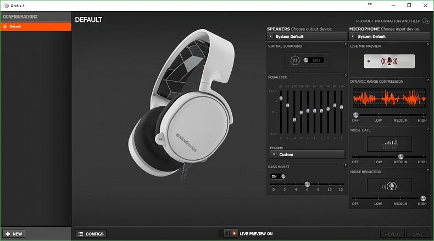Viewport: 434px width, 241px height.
Task: Click the 125 Hz equalizer slider handle
Action: tap(294, 120)
